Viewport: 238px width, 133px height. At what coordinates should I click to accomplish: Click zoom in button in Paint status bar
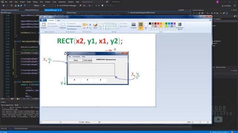[208, 122]
